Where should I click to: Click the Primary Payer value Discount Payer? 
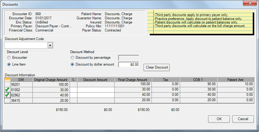[54, 26]
